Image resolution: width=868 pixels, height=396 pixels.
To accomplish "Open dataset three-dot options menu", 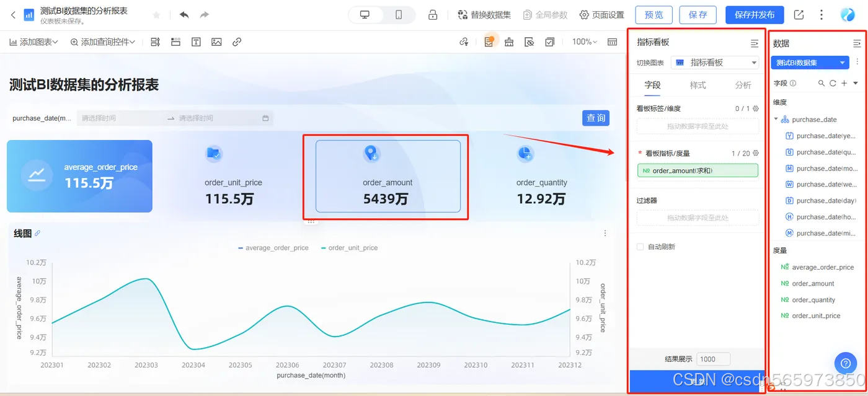I will (857, 62).
